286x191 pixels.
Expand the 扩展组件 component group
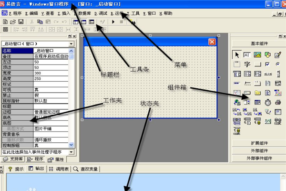(x=257, y=143)
